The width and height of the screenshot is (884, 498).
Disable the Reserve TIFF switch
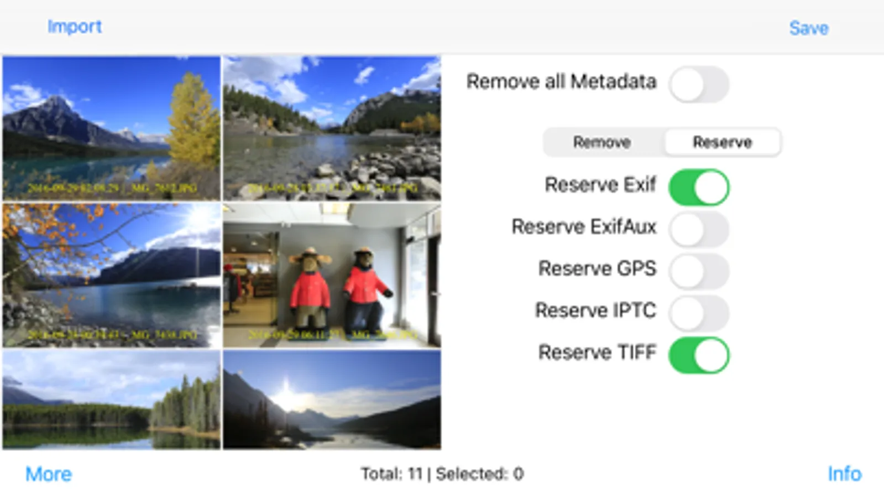[699, 355]
